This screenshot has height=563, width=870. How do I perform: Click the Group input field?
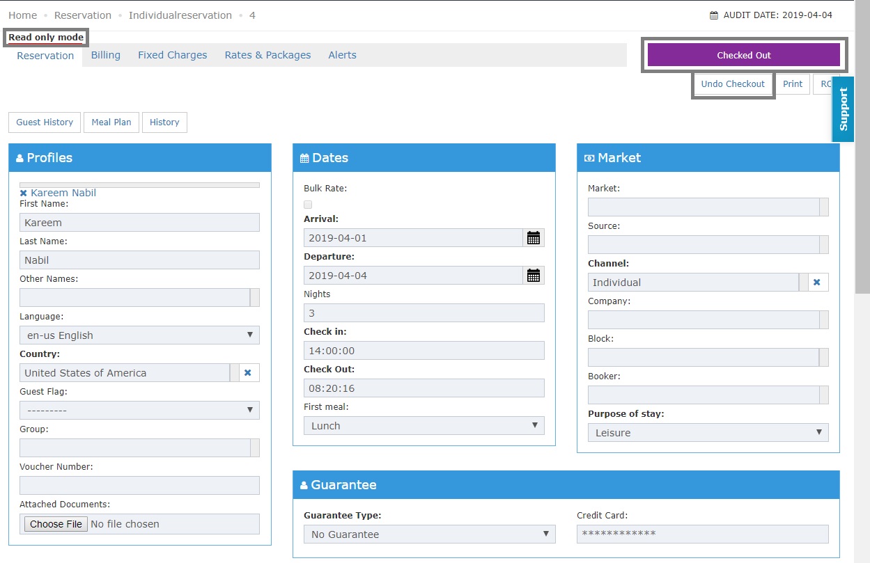134,448
